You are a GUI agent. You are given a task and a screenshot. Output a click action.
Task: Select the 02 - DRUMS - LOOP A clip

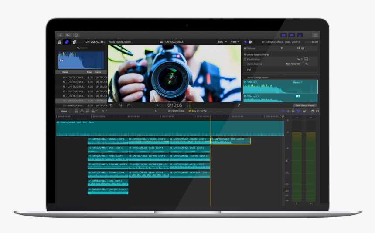[x=108, y=141]
